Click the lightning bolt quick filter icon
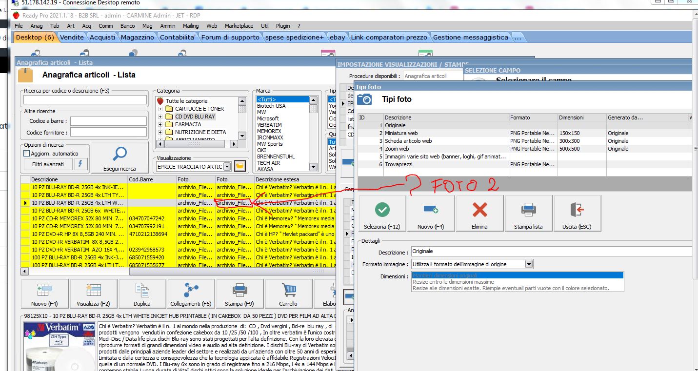The image size is (698, 371). [x=80, y=164]
